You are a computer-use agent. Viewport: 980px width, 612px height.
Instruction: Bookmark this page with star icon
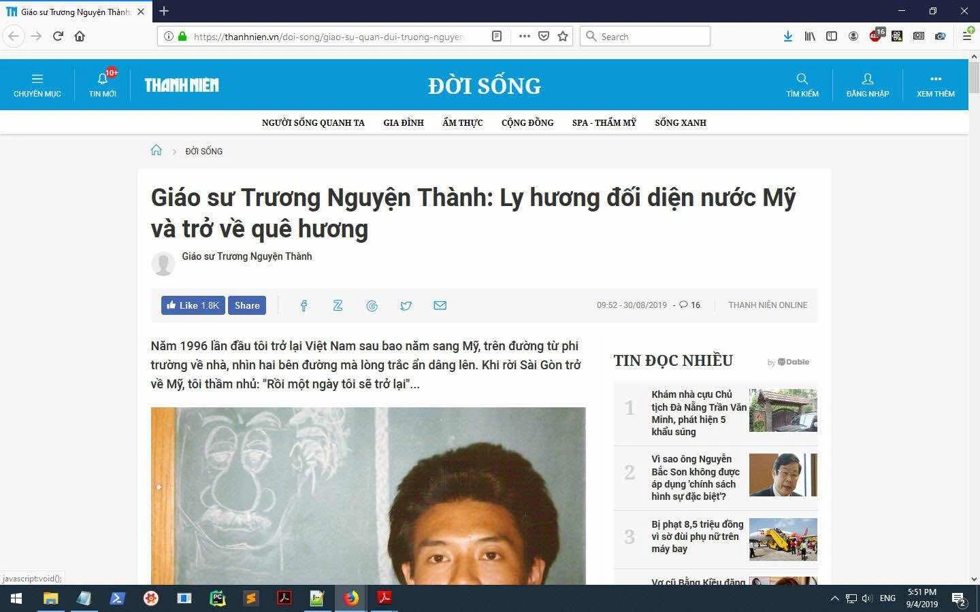tap(563, 36)
